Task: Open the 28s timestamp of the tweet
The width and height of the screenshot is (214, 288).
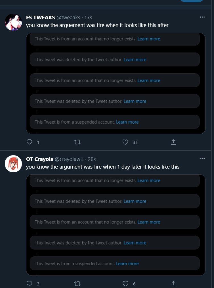Action: [x=92, y=159]
